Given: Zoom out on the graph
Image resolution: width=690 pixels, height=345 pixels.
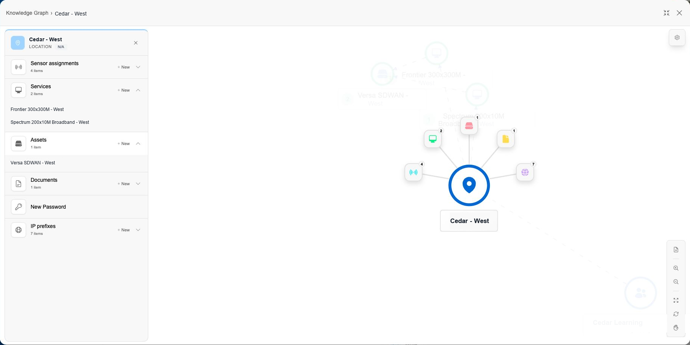Looking at the screenshot, I should (x=676, y=282).
